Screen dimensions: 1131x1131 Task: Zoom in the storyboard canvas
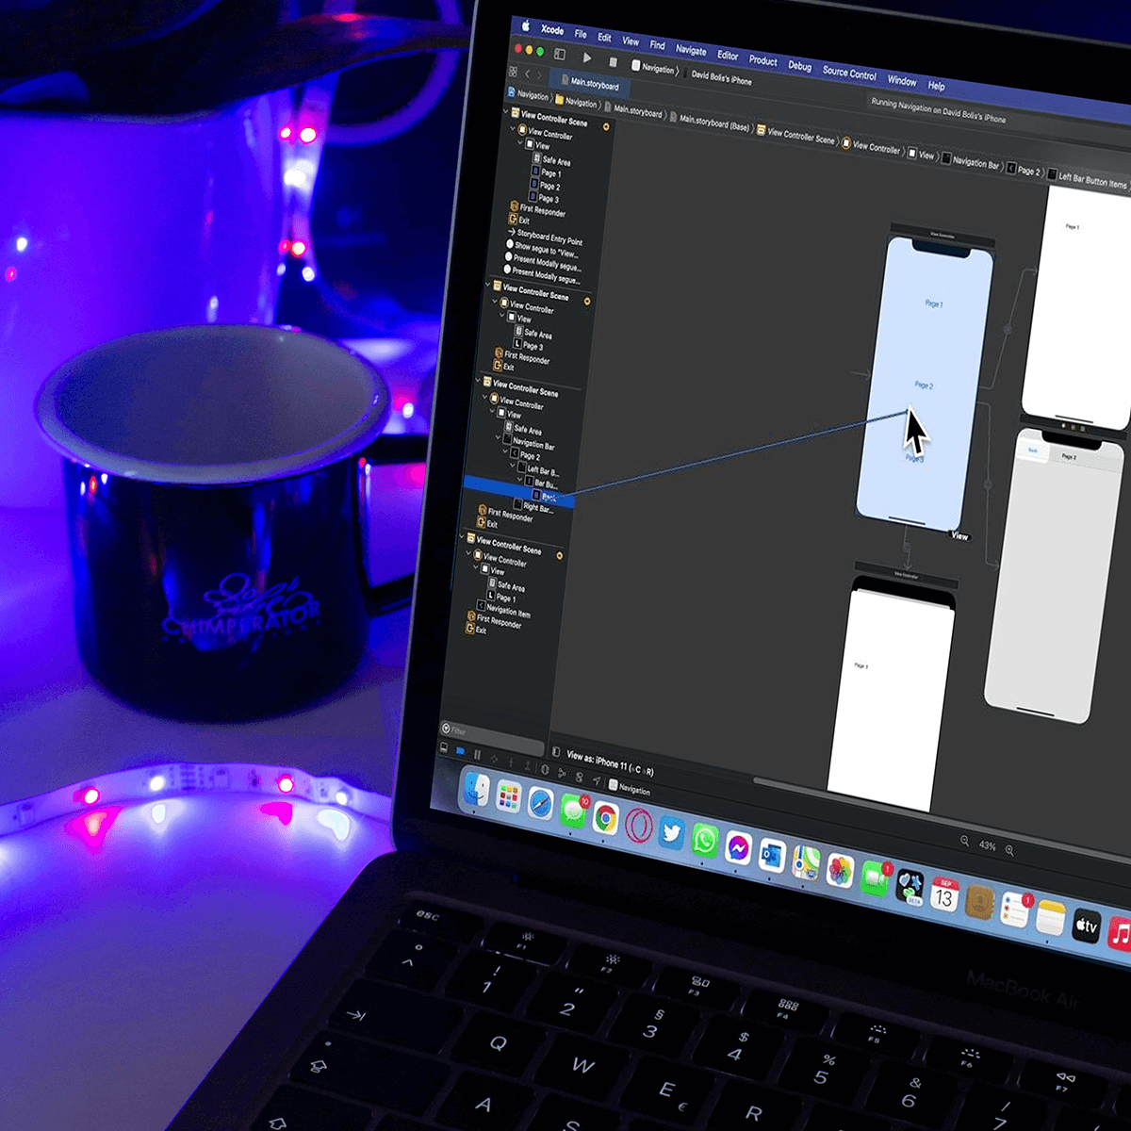(x=1009, y=850)
